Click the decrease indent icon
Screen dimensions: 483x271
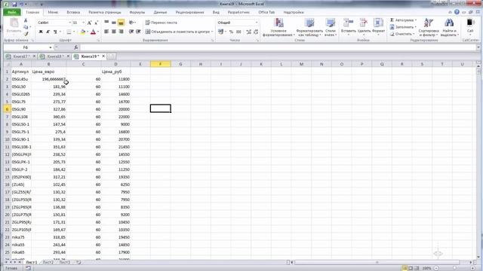[131, 32]
